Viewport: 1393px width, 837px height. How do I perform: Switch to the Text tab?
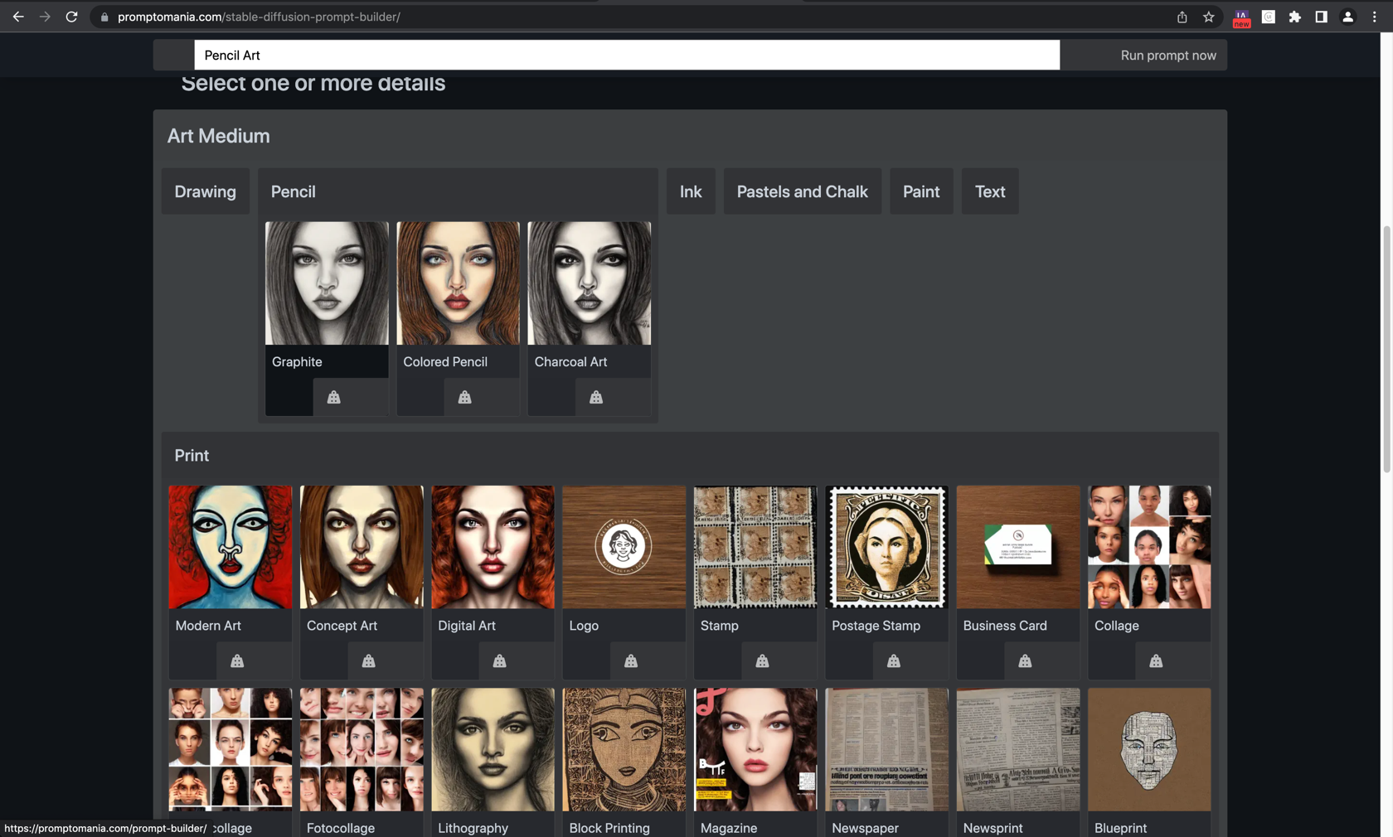[x=990, y=191]
